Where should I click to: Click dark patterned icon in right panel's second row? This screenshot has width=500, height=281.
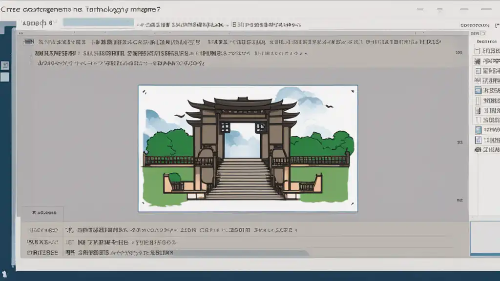point(478,61)
